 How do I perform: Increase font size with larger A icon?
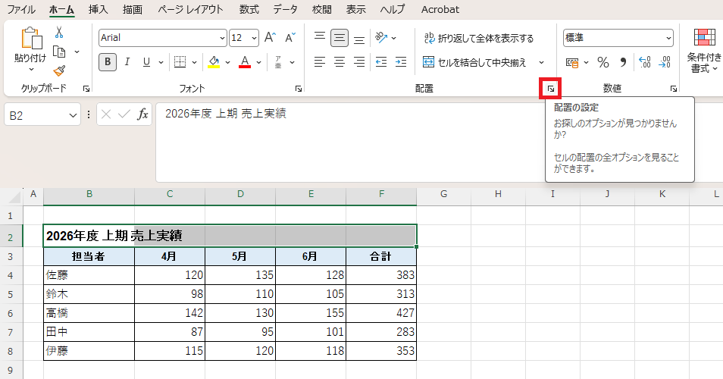(271, 38)
